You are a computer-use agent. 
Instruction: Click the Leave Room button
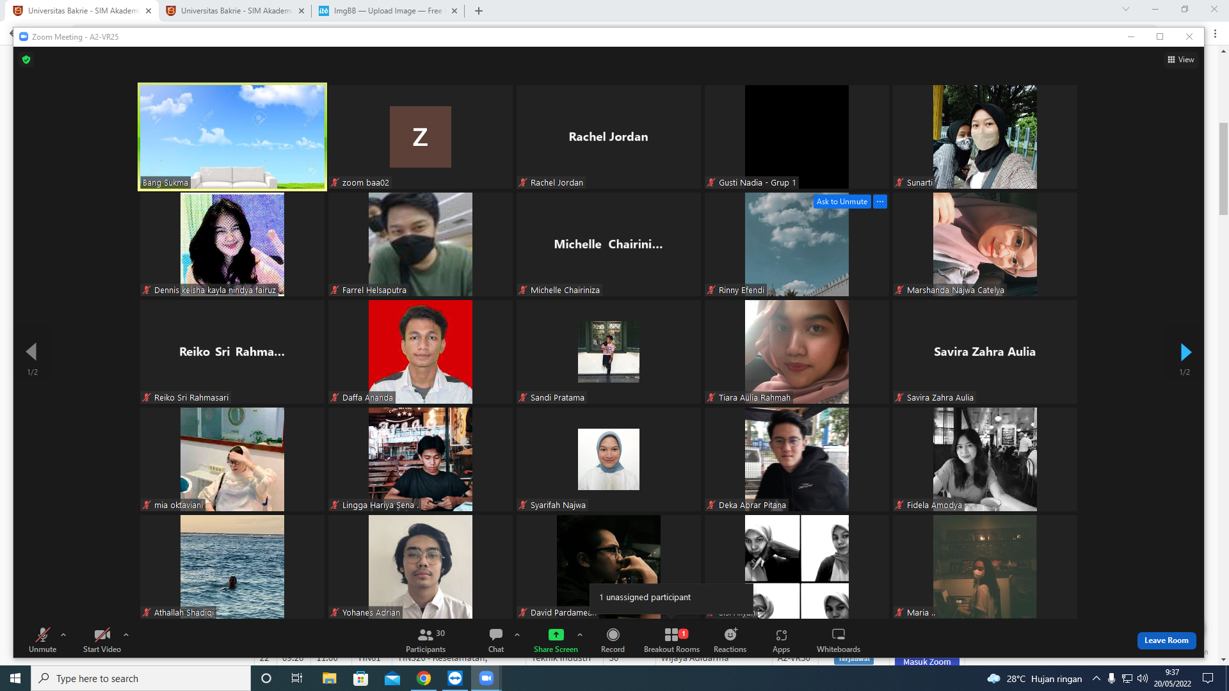point(1166,640)
